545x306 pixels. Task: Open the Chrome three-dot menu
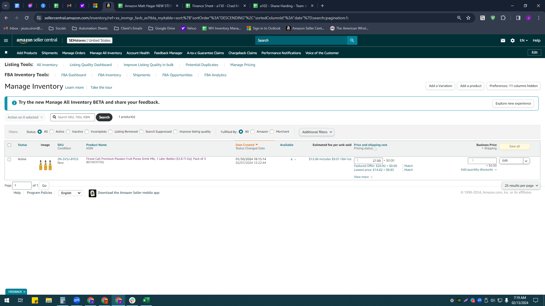(x=539, y=18)
